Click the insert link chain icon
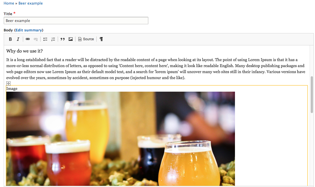This screenshot has height=187, width=315. coord(28,39)
